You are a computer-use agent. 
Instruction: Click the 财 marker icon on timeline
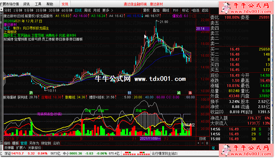click(129, 93)
